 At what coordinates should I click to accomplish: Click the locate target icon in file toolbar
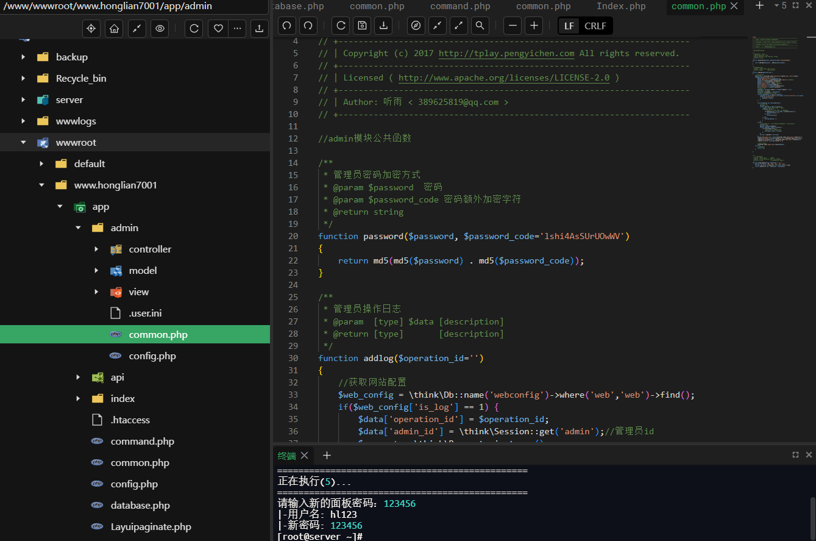point(91,29)
